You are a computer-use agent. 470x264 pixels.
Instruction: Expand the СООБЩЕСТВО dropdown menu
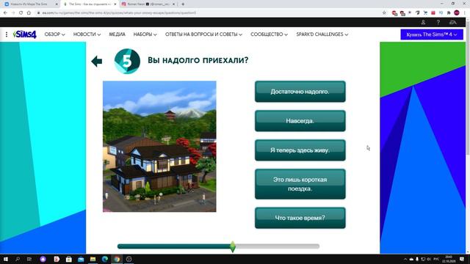(x=270, y=34)
